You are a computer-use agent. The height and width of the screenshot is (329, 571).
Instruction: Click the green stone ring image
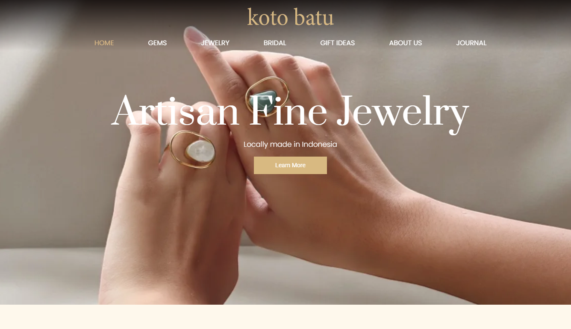[x=267, y=96]
